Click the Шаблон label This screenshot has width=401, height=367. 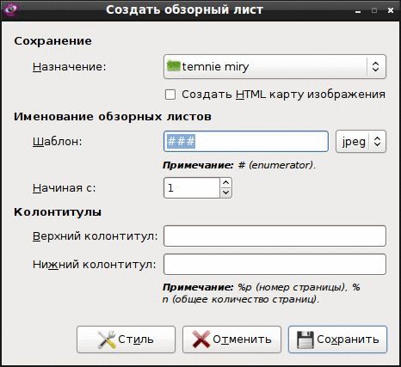pyautogui.click(x=58, y=142)
